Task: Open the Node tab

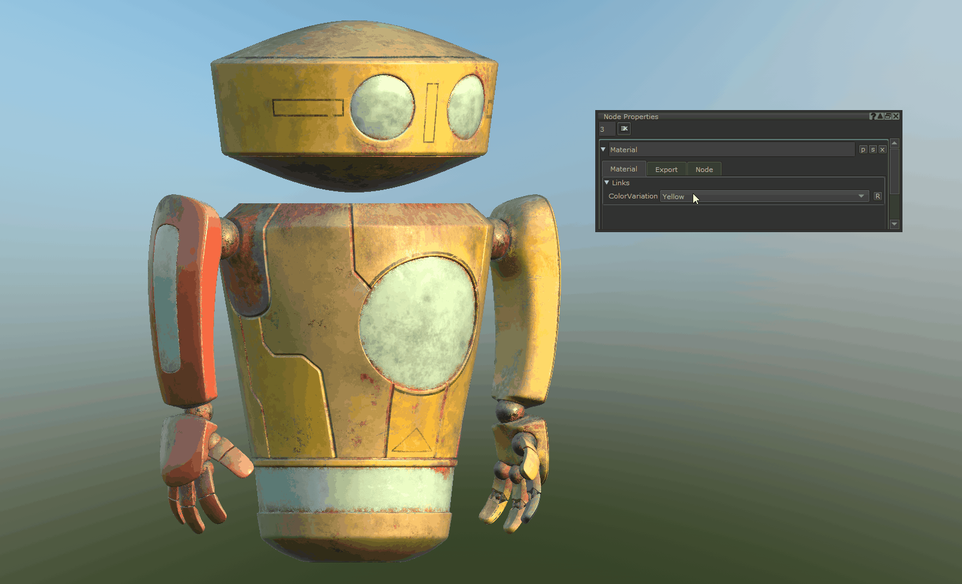Action: coord(704,170)
